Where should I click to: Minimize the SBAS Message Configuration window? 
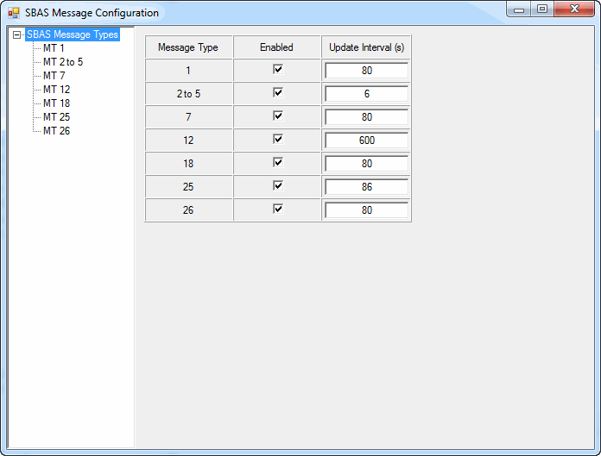pyautogui.click(x=519, y=9)
